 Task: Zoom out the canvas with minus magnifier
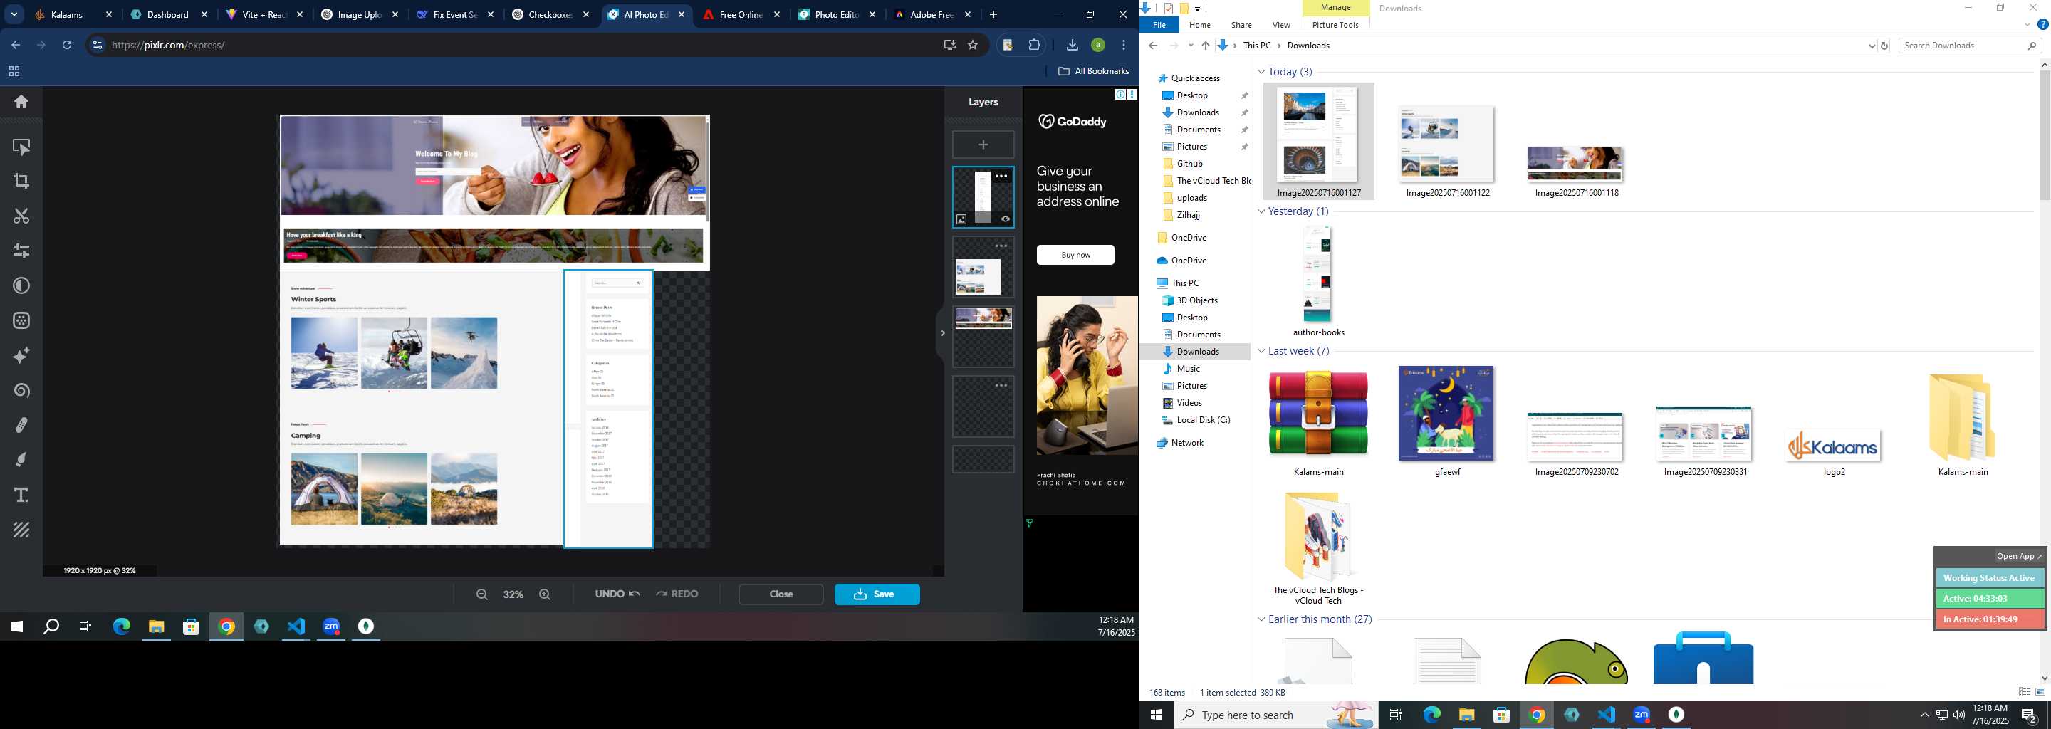coord(481,594)
